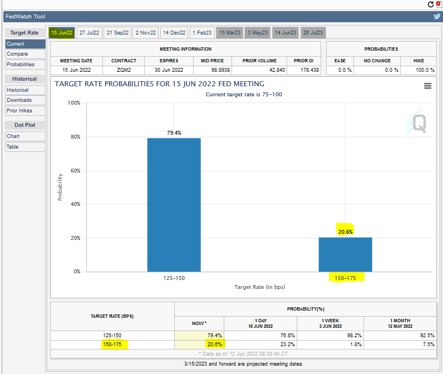Screen dimensions: 443x374
Task: Open the Historical link under Historical
Action: pyautogui.click(x=25, y=90)
